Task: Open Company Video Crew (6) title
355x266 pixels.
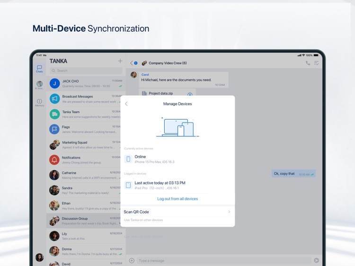Action: point(168,63)
